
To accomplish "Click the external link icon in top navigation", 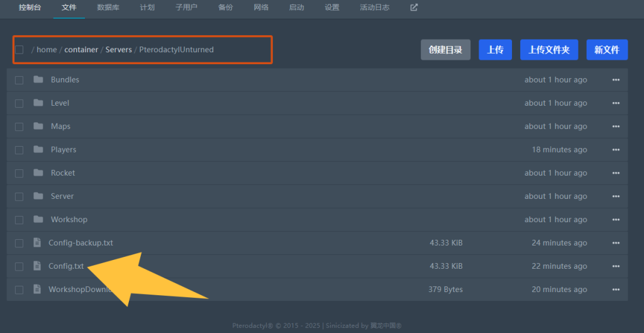I will (414, 8).
